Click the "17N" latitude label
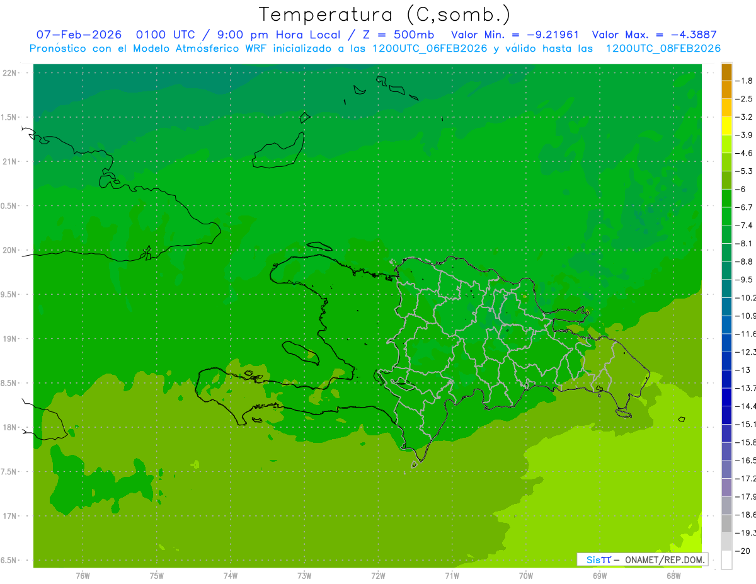This screenshot has height=584, width=756. pyautogui.click(x=11, y=516)
